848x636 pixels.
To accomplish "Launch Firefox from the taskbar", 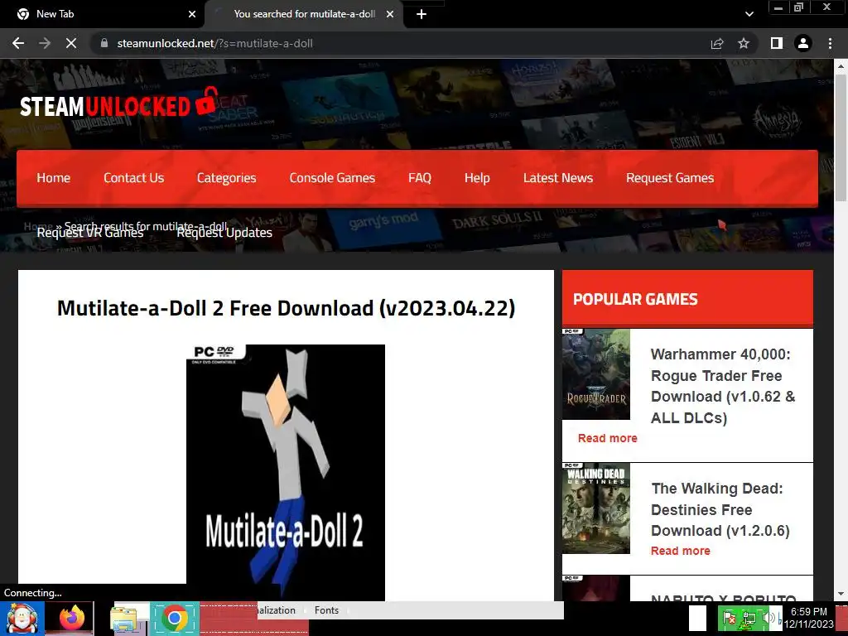I will [71, 618].
